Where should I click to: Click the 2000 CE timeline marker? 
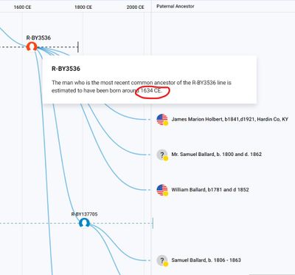pyautogui.click(x=135, y=7)
